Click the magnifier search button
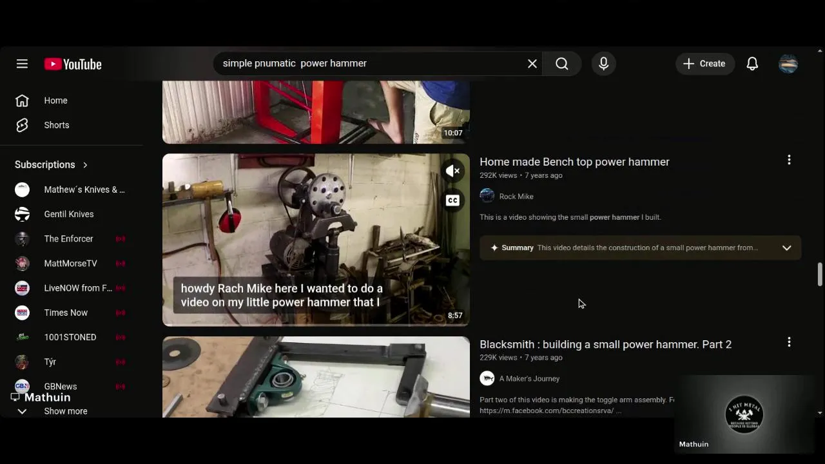Viewport: 825px width, 464px height. 562,63
